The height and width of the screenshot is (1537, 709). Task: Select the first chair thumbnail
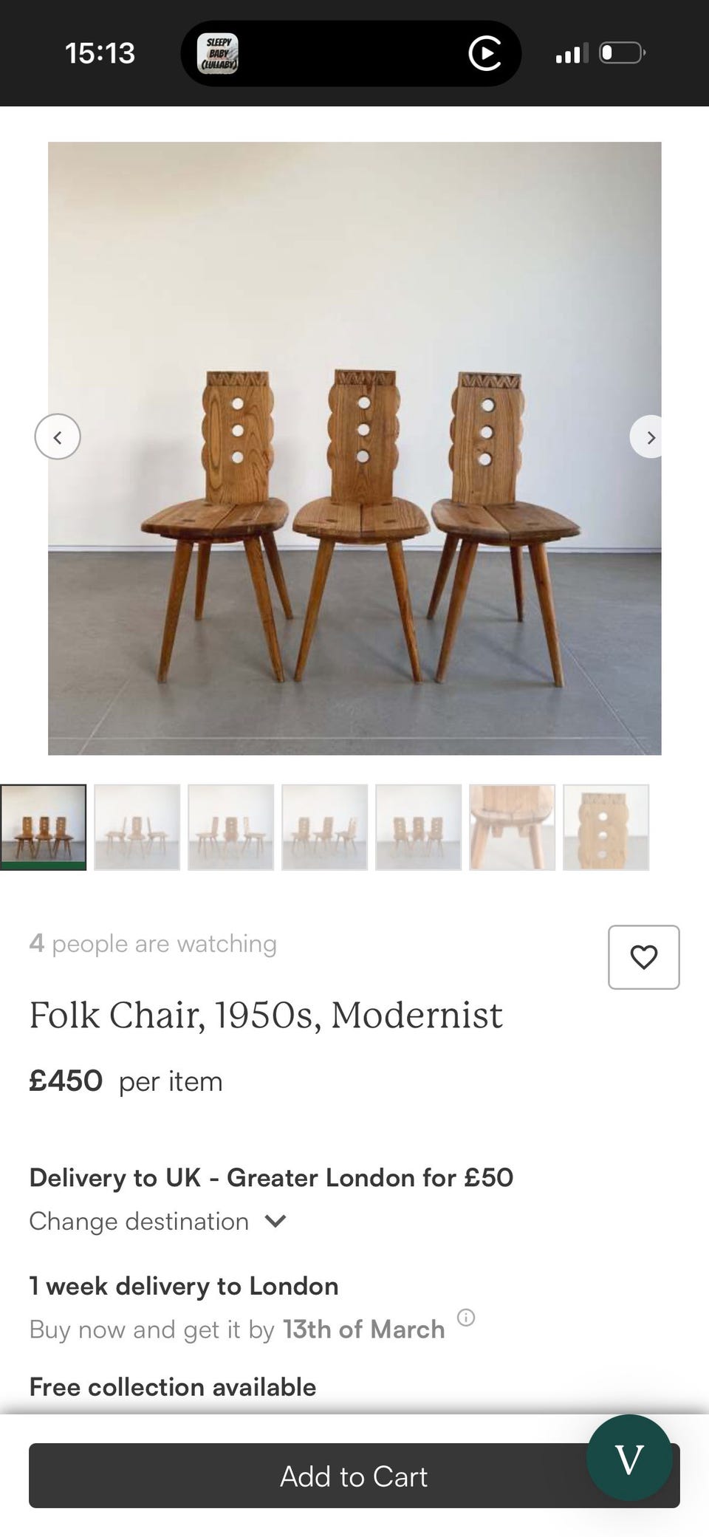tap(44, 827)
